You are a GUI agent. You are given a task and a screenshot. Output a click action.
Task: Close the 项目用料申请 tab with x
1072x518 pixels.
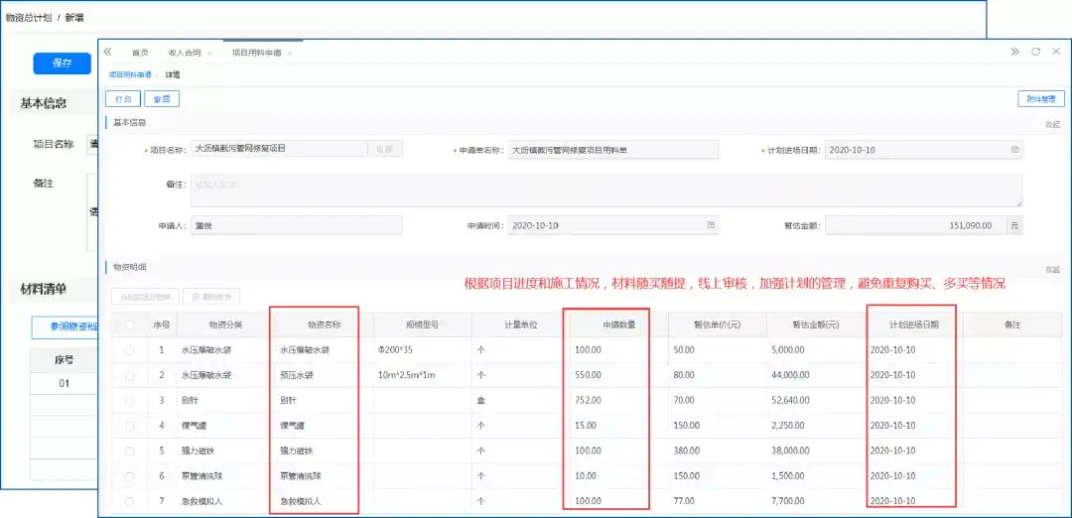click(x=290, y=54)
